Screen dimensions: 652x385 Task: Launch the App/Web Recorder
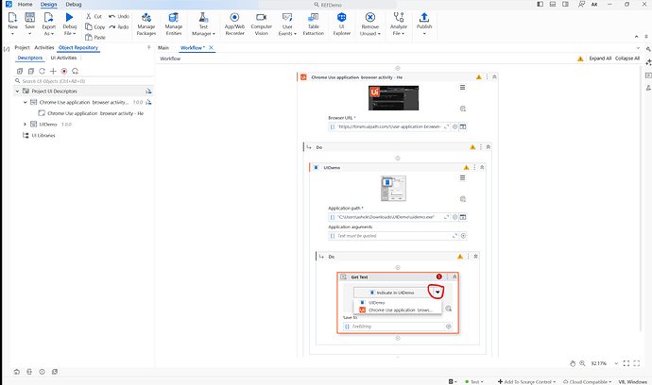click(234, 25)
